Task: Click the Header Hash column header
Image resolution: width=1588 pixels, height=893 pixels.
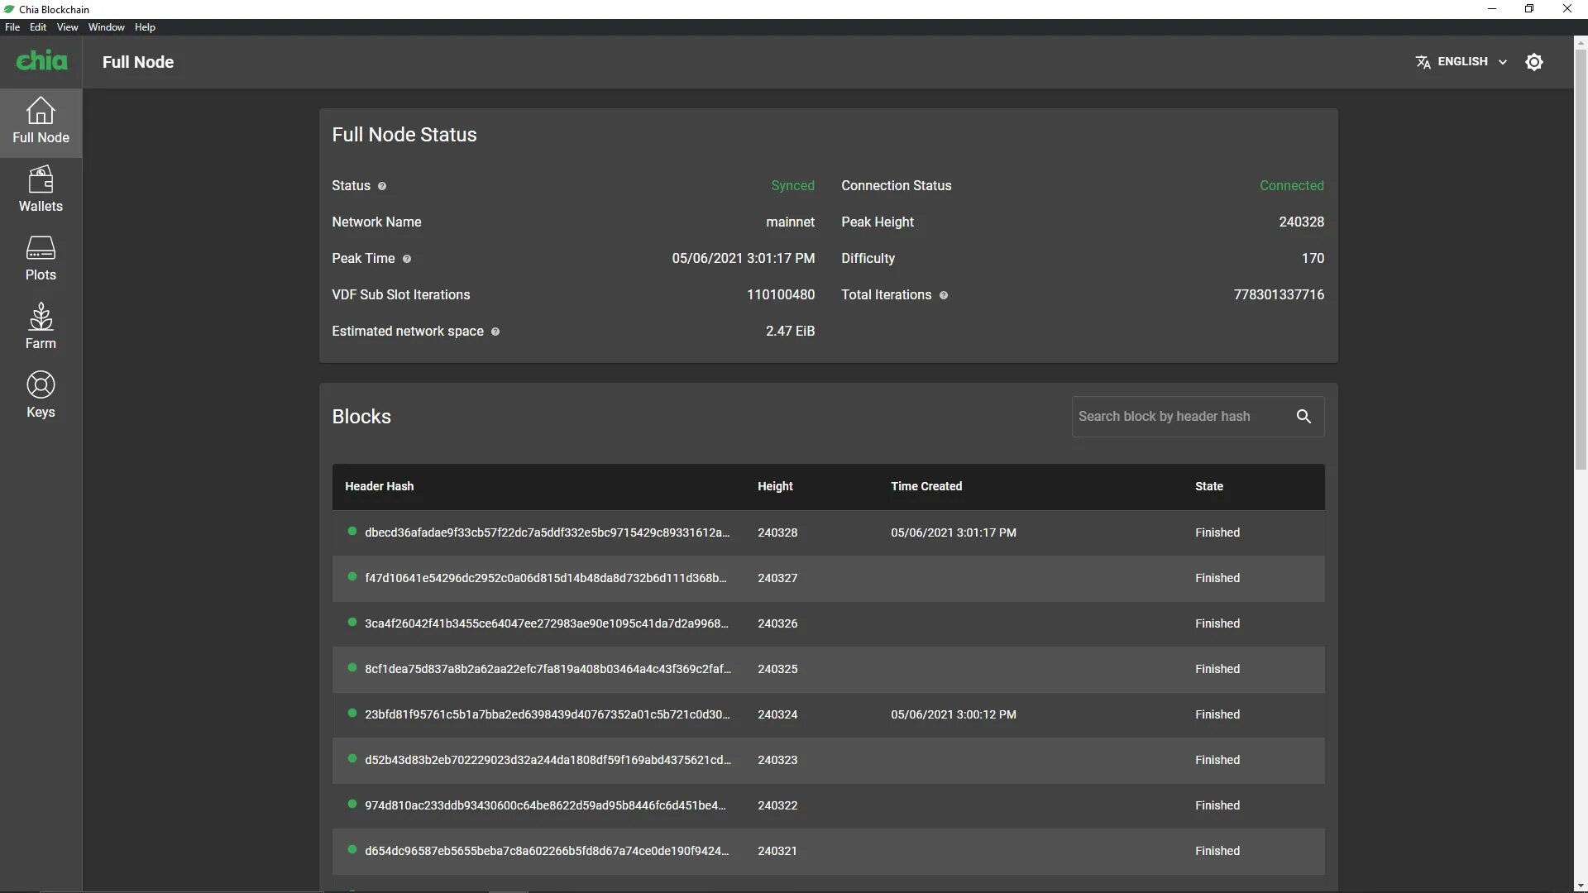Action: 379,486
